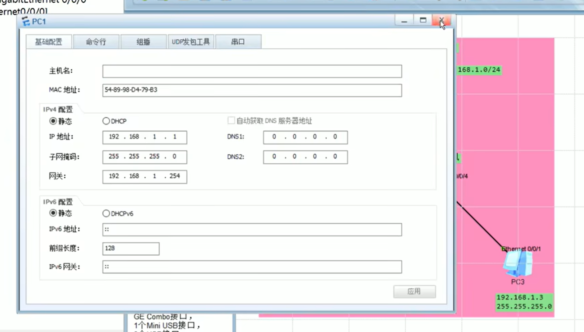Tick the automatic DNS server checkbox
584x332 pixels.
click(231, 120)
